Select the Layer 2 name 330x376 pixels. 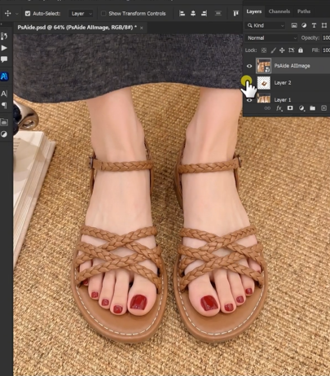coord(283,83)
